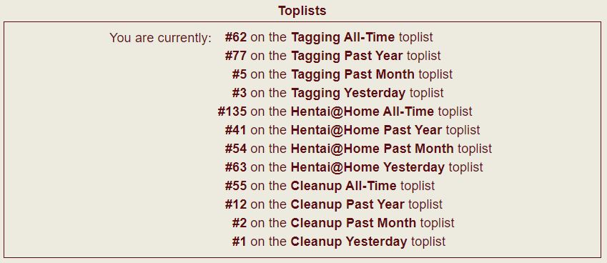Click the Toplists section heading

pos(302,11)
